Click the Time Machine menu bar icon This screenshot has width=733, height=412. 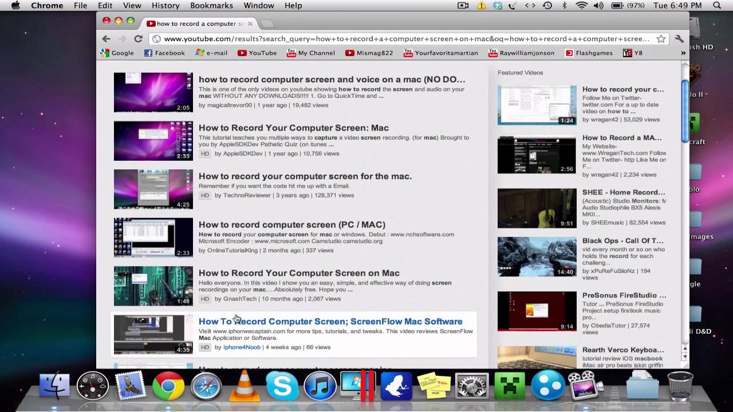pyautogui.click(x=547, y=6)
